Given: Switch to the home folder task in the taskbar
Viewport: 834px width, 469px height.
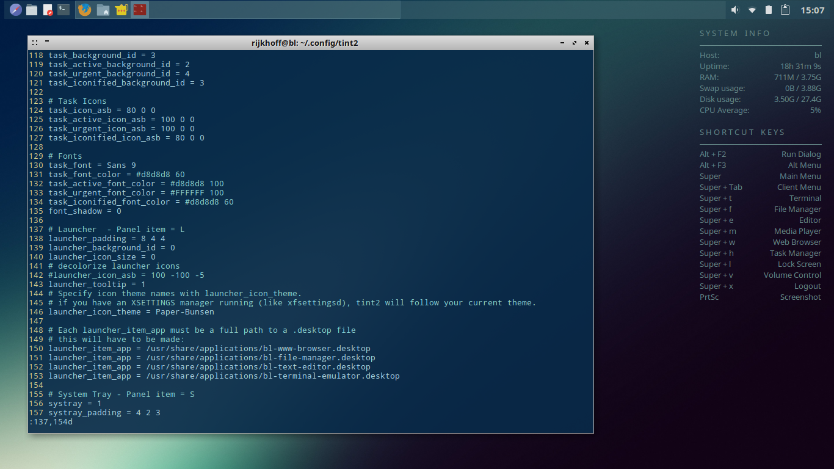Looking at the screenshot, I should pos(103,10).
